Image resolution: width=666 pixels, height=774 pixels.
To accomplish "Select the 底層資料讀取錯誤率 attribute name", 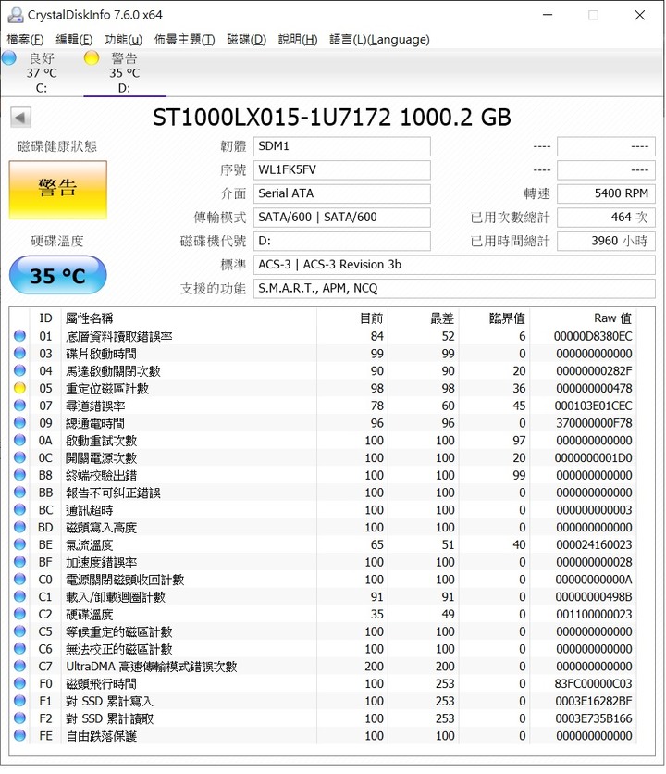I will [119, 336].
